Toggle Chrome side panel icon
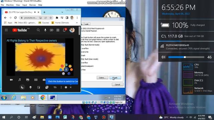This screenshot has height=120, width=214. [x=67, y=18]
